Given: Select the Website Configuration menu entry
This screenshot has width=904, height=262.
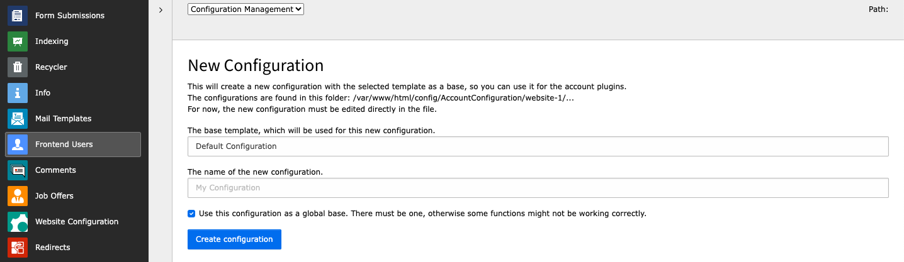Looking at the screenshot, I should pos(77,221).
